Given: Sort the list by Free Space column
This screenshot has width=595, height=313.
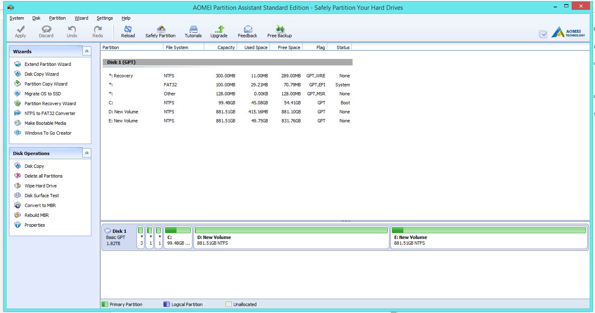Looking at the screenshot, I should [286, 47].
